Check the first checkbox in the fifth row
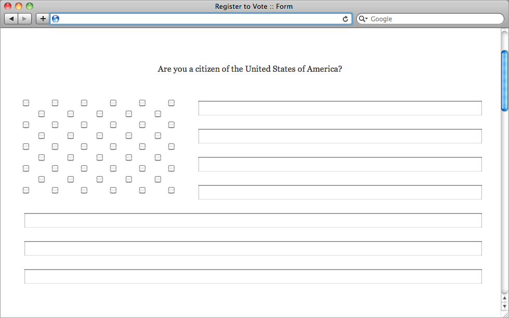Screen dimensions: 509x318 (26, 147)
